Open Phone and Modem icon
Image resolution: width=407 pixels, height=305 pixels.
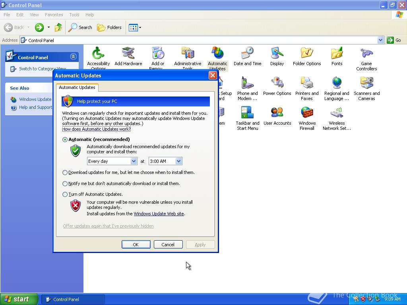pos(247,89)
